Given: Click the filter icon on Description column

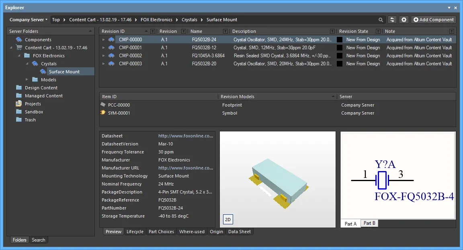Looking at the screenshot, I should (x=332, y=31).
